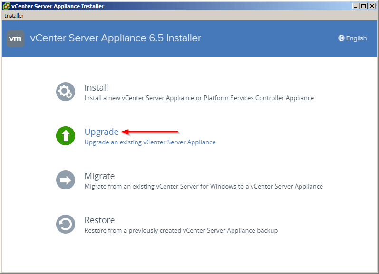Click 'Migrate from an existing vCenter Server' description
Image resolution: width=379 pixels, height=274 pixels.
[x=204, y=186]
